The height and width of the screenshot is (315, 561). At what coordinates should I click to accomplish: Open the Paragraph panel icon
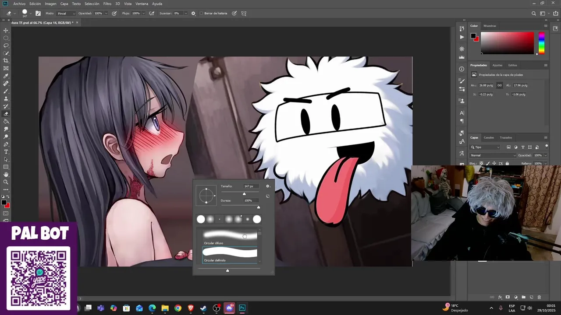pyautogui.click(x=462, y=121)
